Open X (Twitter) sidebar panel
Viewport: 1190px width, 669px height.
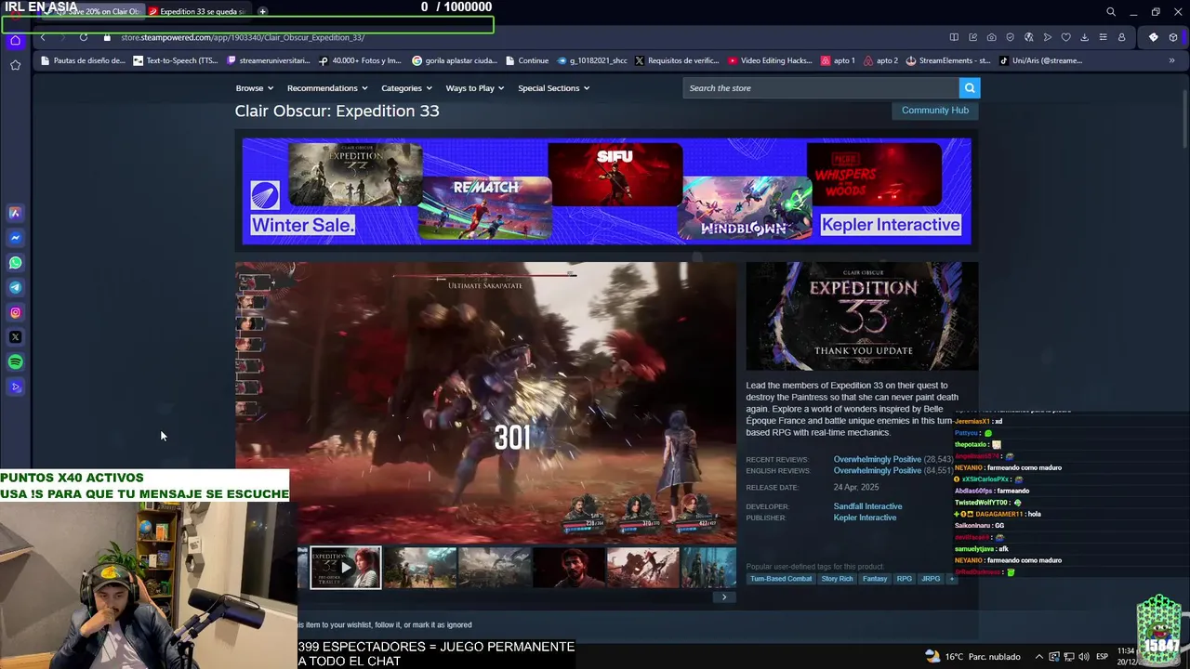click(x=15, y=337)
